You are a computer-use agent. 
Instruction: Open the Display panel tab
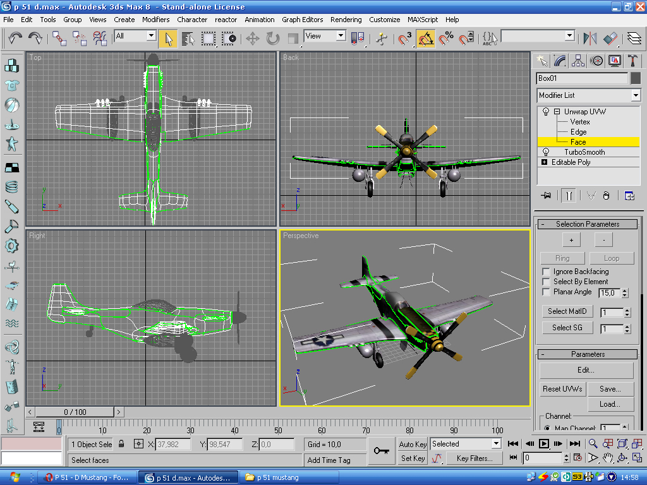tap(615, 61)
